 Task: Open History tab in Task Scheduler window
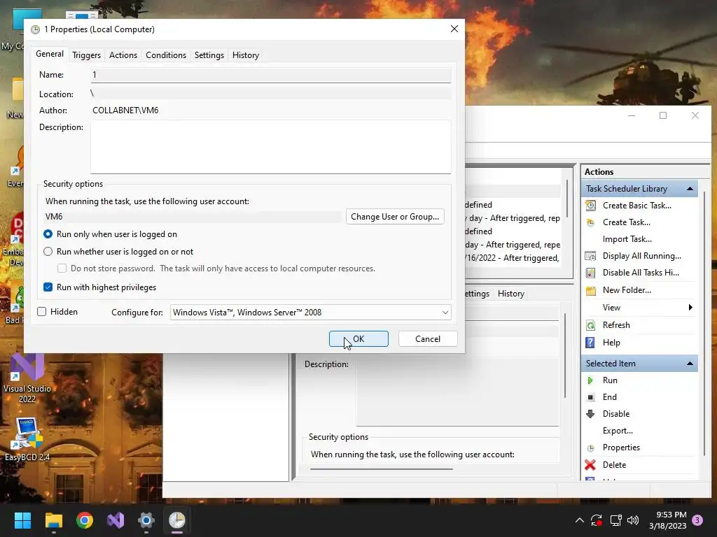coord(510,294)
